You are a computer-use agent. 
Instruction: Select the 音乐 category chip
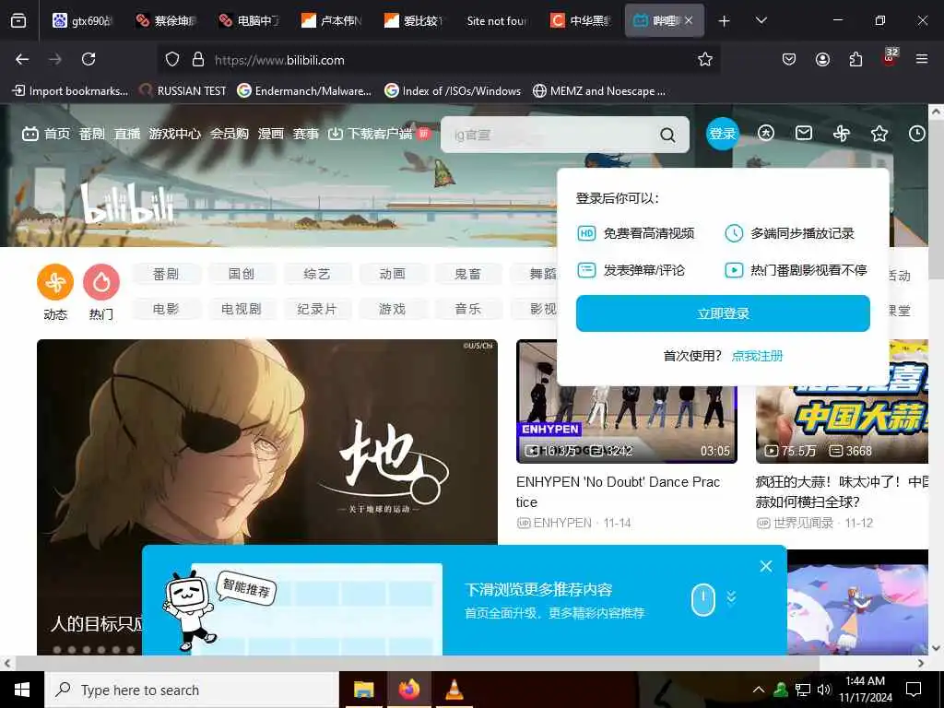tap(467, 309)
